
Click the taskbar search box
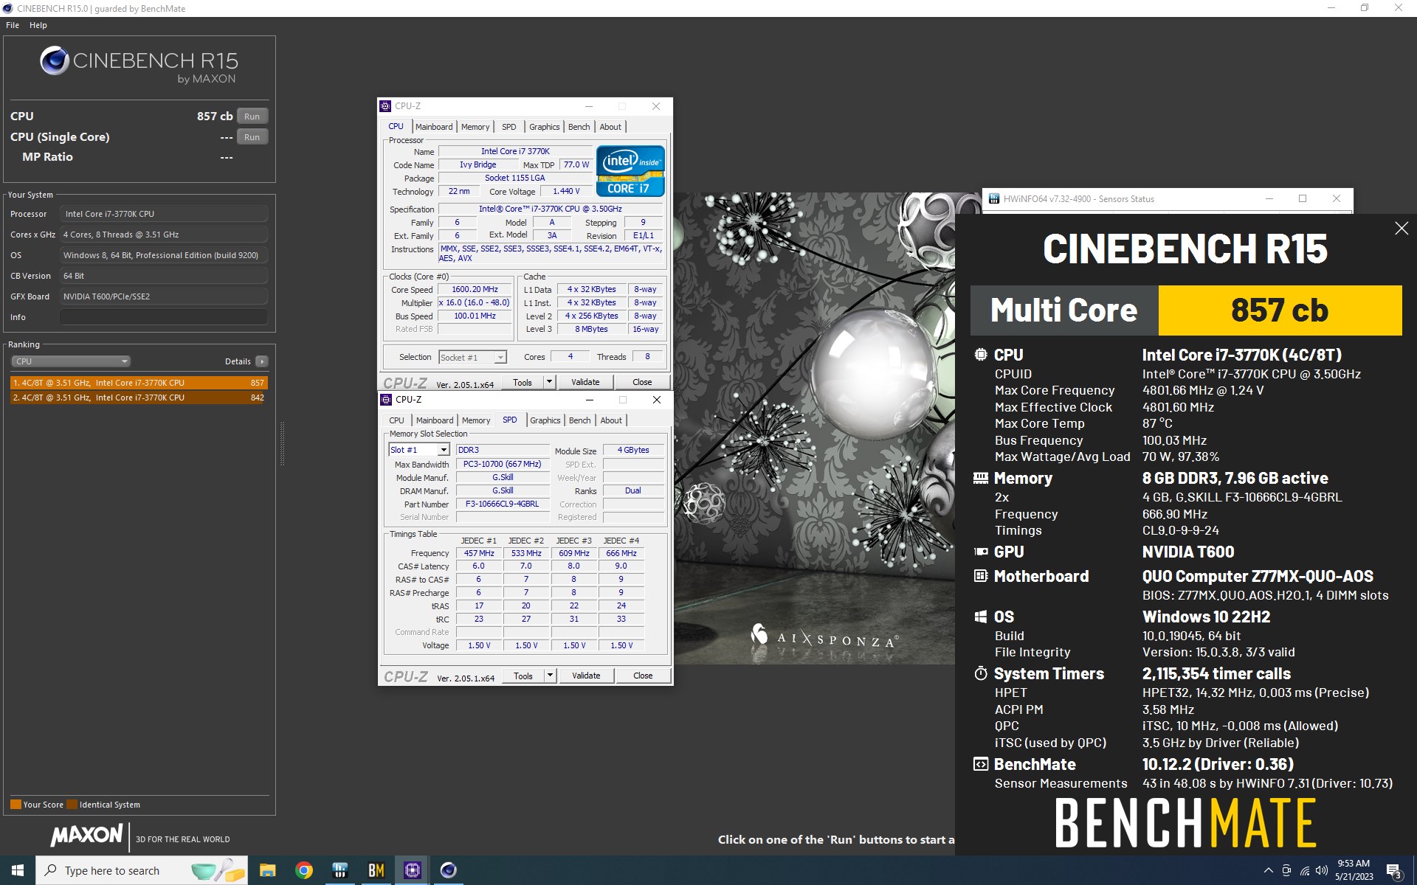point(142,870)
